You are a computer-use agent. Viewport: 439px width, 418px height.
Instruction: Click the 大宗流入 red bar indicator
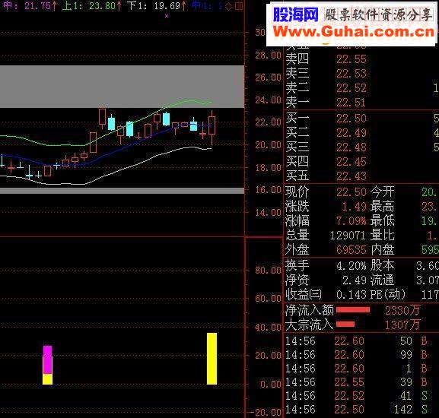pos(345,324)
